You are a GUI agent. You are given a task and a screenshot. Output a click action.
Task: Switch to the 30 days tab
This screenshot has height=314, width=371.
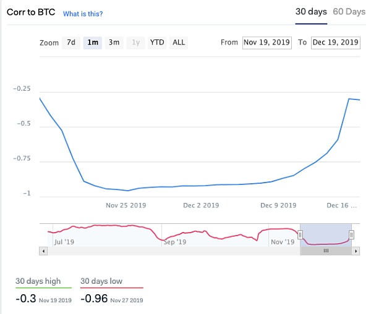click(311, 12)
